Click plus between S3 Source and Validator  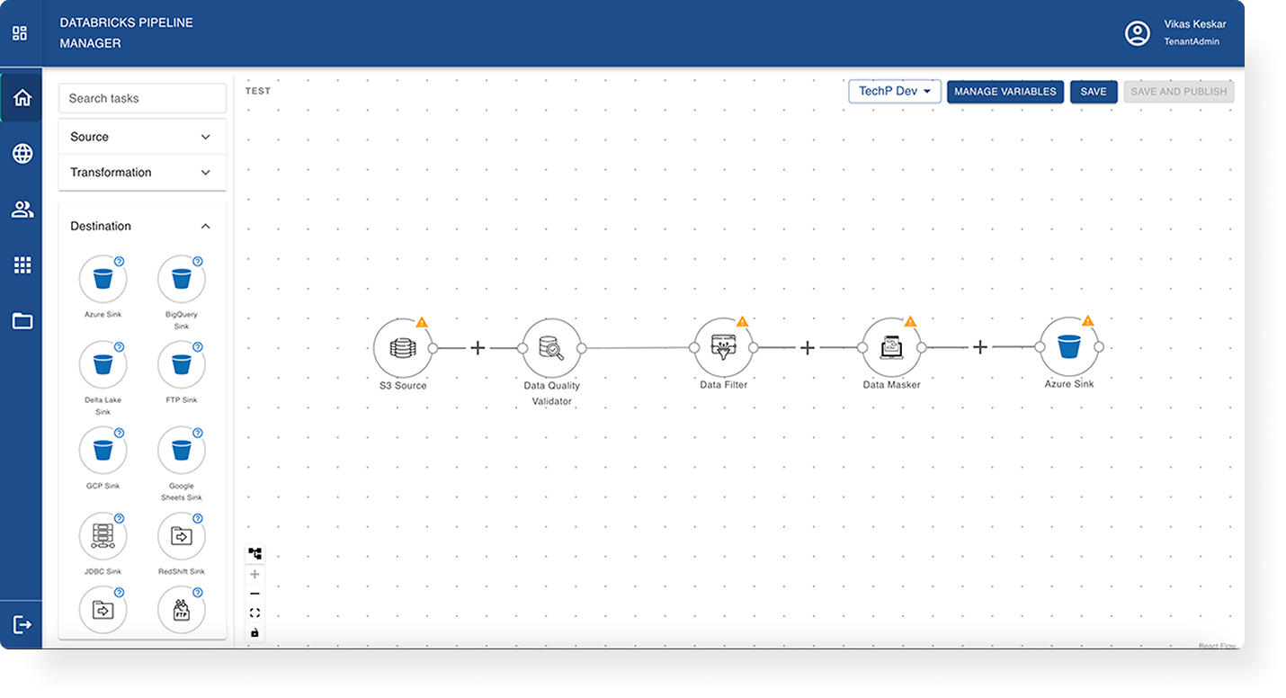[478, 347]
